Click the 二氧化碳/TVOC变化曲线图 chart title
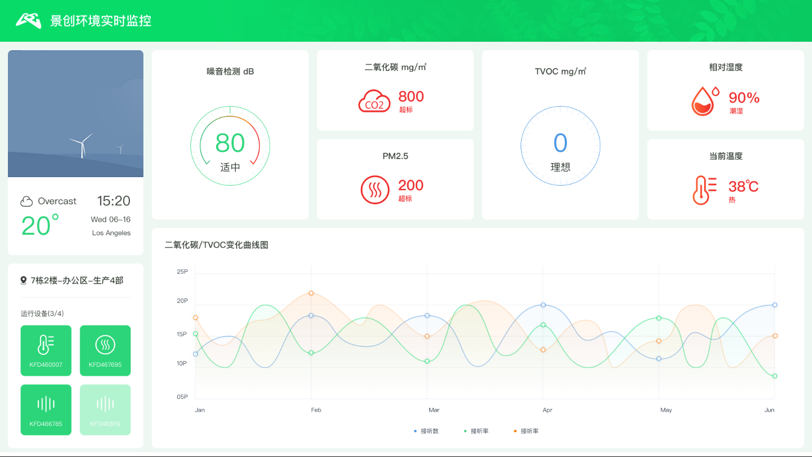Image resolution: width=812 pixels, height=457 pixels. [216, 245]
